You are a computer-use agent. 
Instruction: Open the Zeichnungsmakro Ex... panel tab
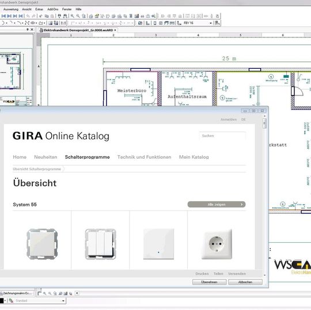pos(17,293)
